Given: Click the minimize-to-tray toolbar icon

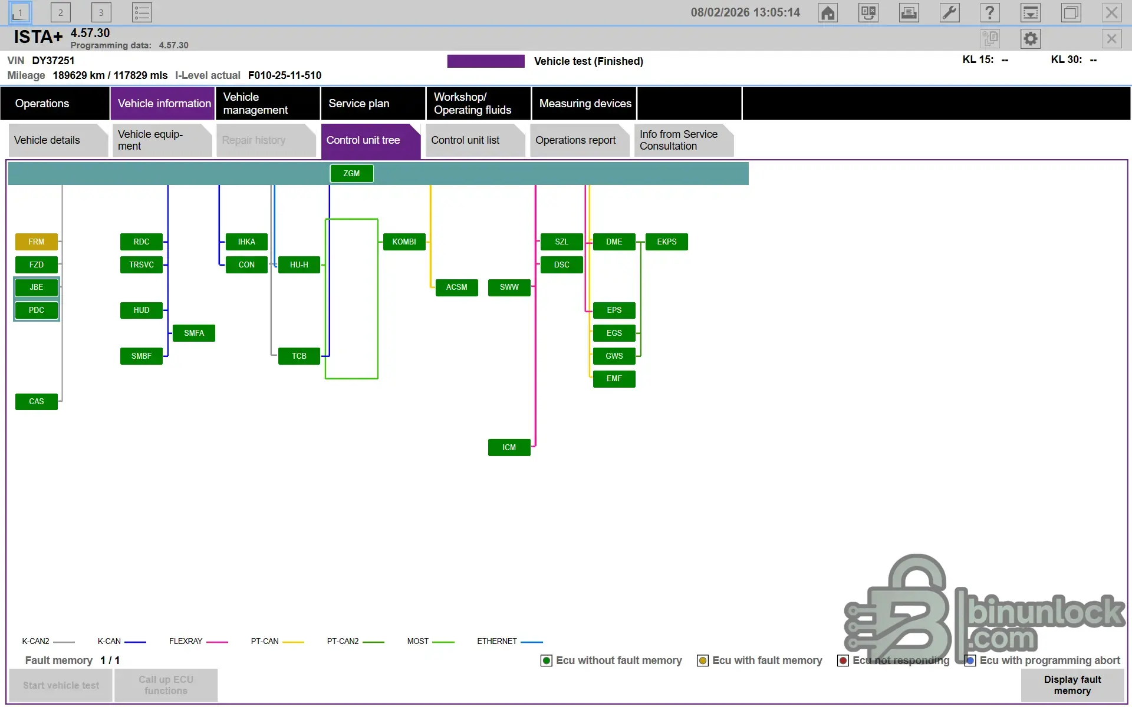Looking at the screenshot, I should click(x=1031, y=12).
